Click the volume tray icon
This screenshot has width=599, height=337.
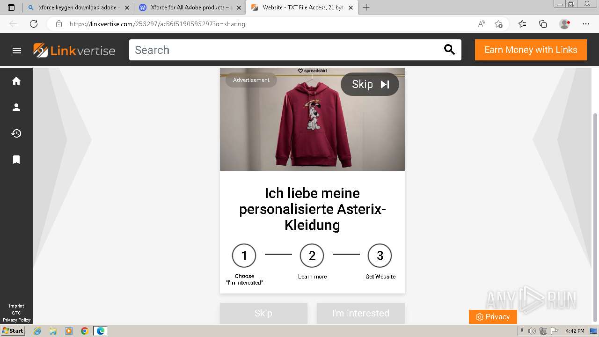(x=532, y=331)
